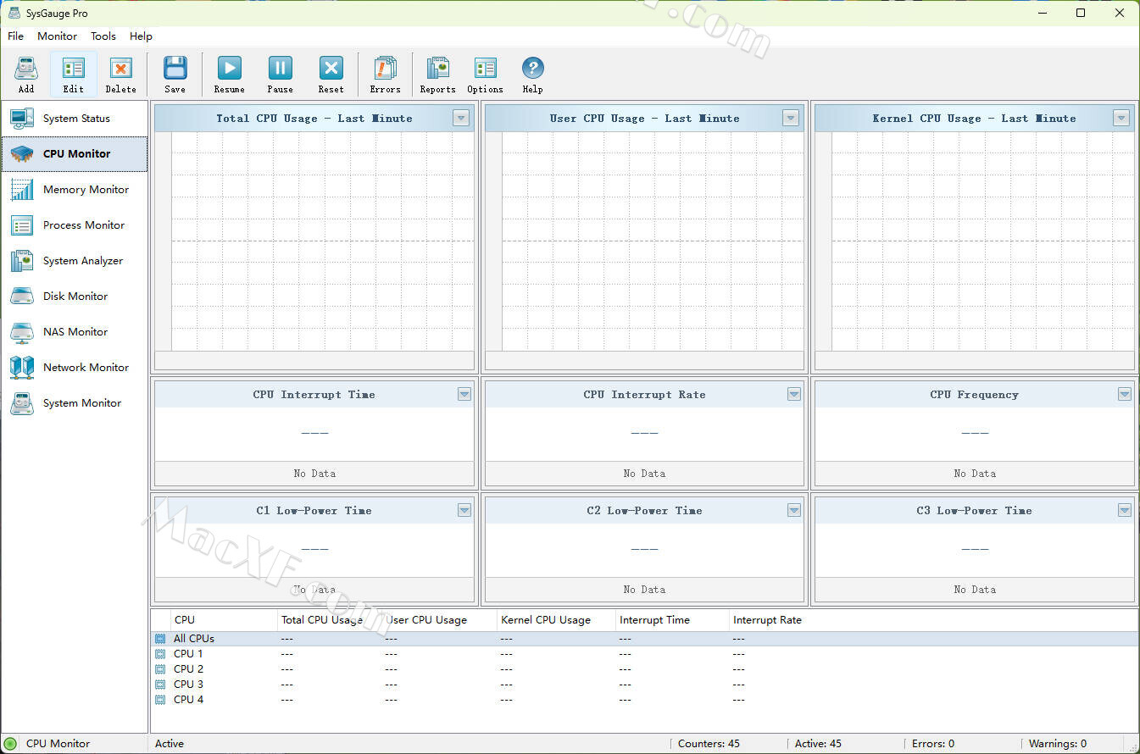This screenshot has height=754, width=1140.
Task: Select the CPU 3 row in the table
Action: pyautogui.click(x=188, y=685)
